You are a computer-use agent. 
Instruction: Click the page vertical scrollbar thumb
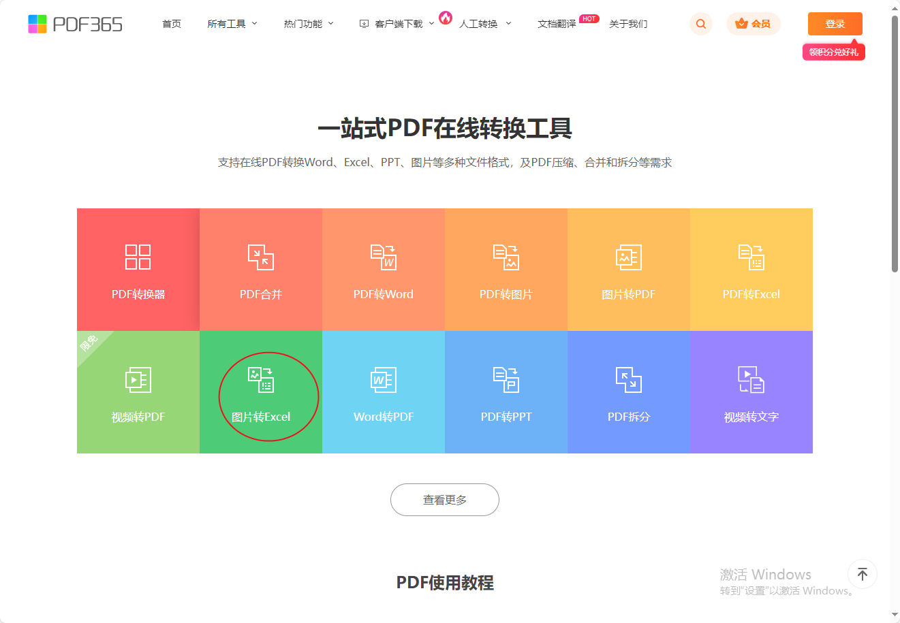pyautogui.click(x=895, y=143)
